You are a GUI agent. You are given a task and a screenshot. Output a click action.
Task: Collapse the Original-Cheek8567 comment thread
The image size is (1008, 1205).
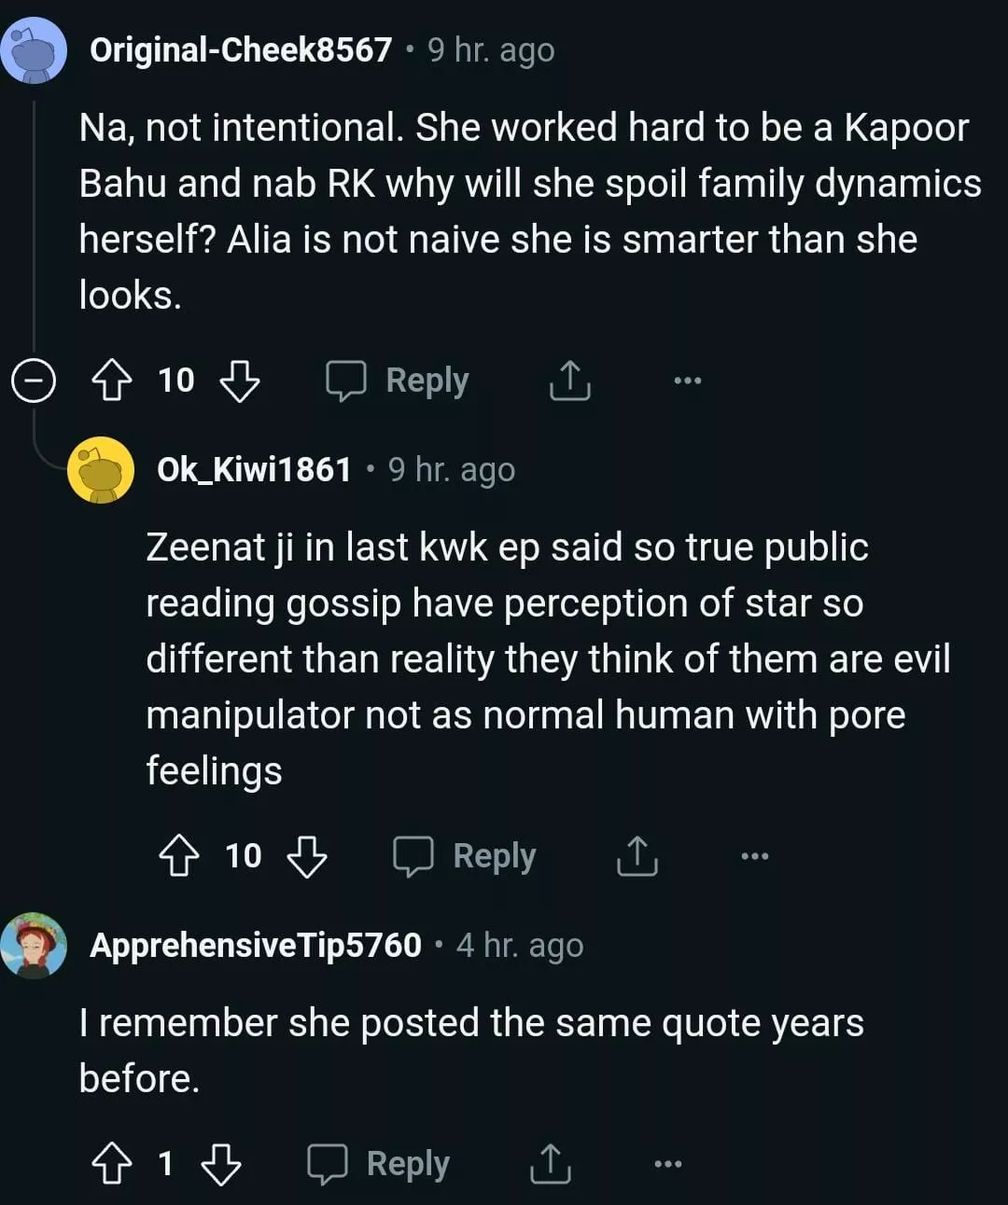34,381
